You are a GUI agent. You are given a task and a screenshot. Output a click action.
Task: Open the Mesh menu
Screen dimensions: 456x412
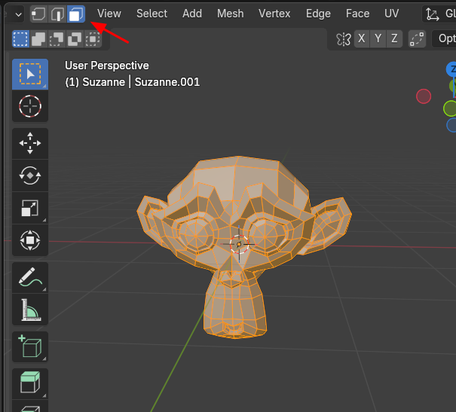pos(231,14)
